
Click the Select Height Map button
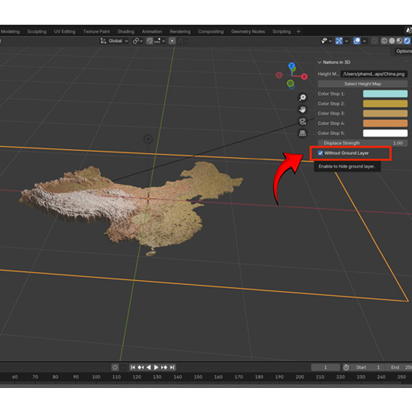pyautogui.click(x=363, y=84)
